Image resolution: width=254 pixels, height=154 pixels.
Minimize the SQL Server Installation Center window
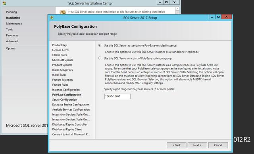tap(160, 2)
